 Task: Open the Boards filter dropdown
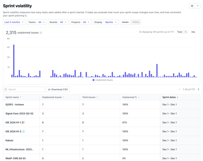click(58, 22)
